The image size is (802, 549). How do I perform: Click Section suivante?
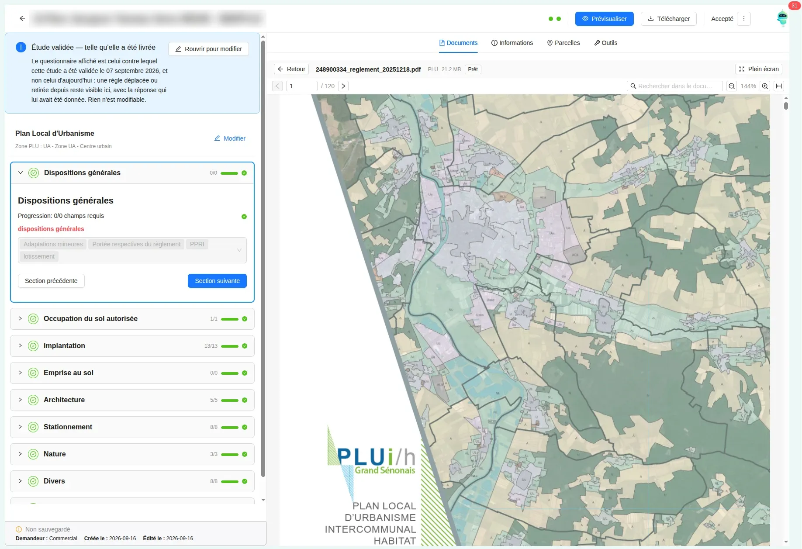[217, 281]
